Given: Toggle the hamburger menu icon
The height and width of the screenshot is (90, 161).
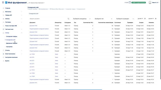Looking at the screenshot, I should click(3, 2).
